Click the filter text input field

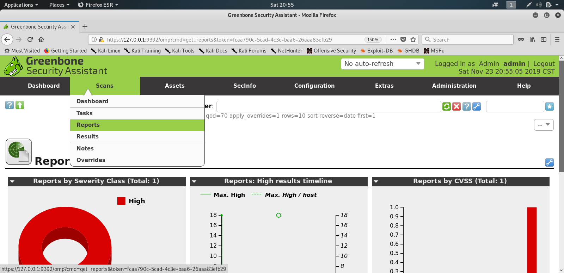click(x=329, y=106)
